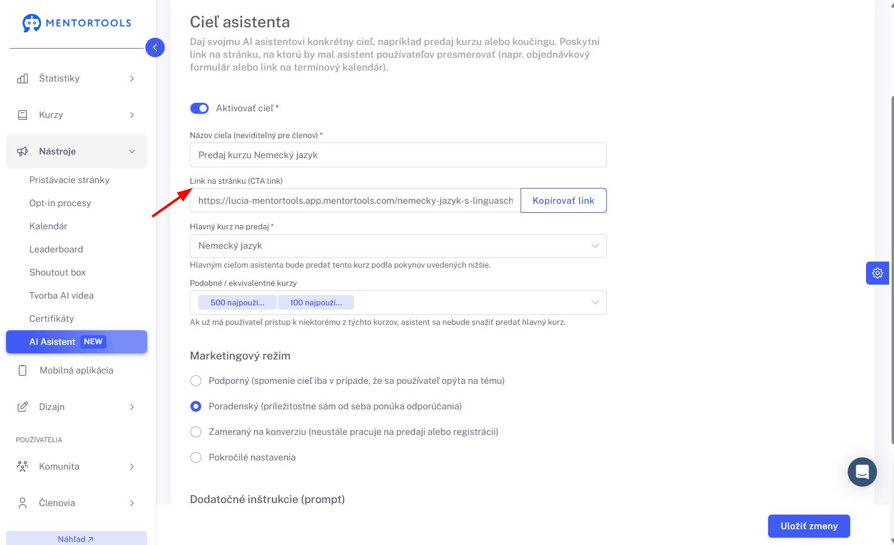Click the Komunita people icon
The width and height of the screenshot is (894, 545).
[x=23, y=467]
